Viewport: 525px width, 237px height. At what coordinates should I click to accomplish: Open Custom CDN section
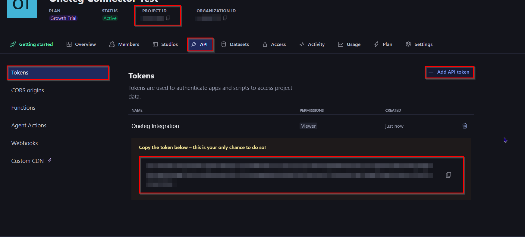coord(31,161)
